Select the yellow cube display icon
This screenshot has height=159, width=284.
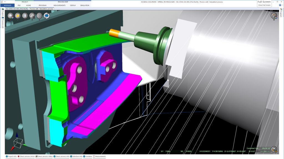click(x=17, y=15)
